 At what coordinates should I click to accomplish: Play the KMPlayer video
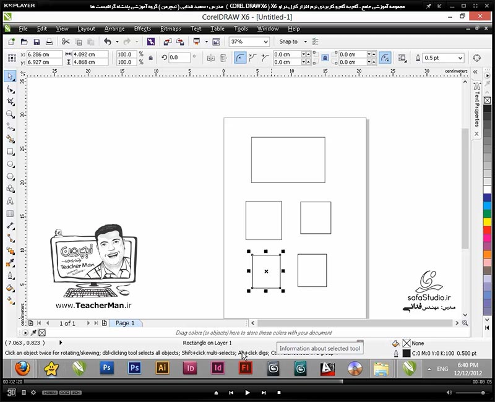(247, 393)
